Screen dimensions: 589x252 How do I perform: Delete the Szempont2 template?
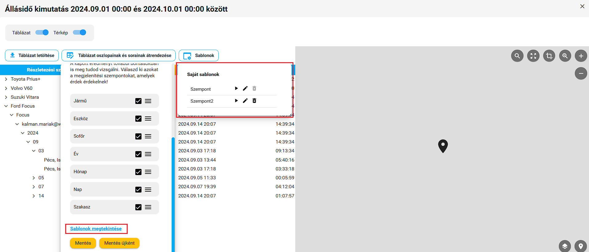click(x=254, y=101)
